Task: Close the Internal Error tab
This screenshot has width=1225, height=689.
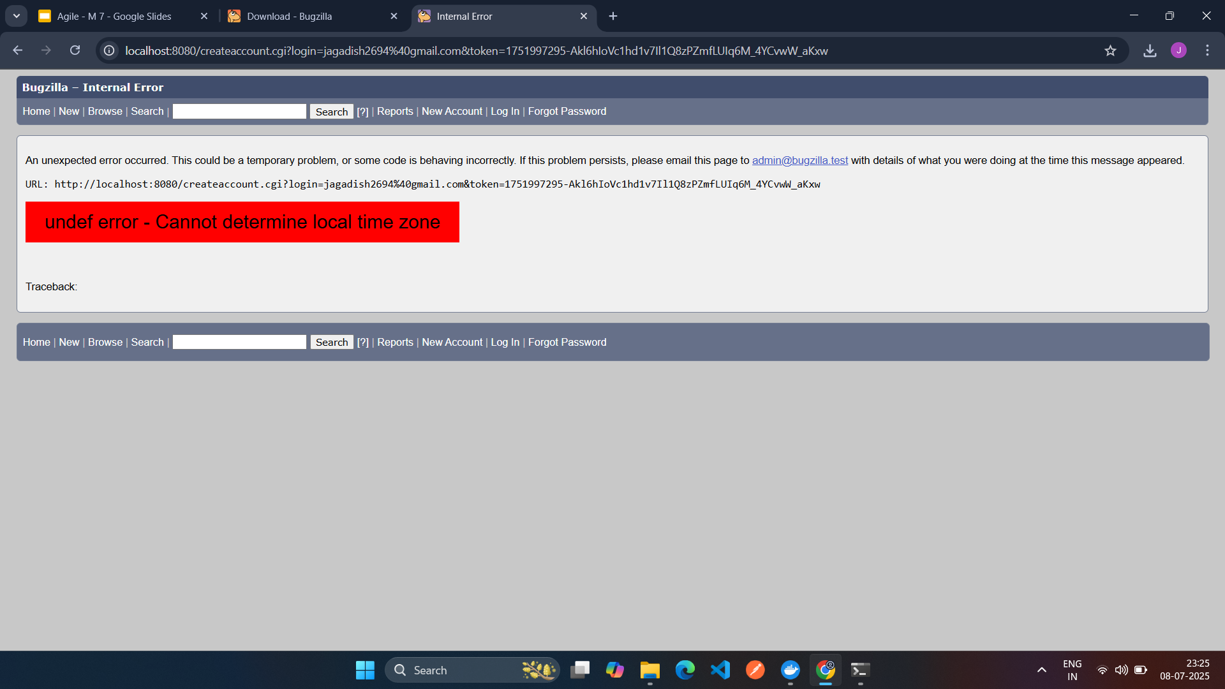Action: (x=583, y=16)
